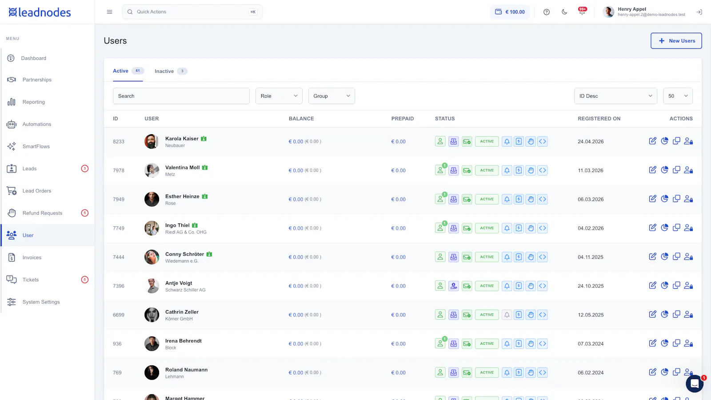The width and height of the screenshot is (711, 400).
Task: Open the user name Ingo Thiel
Action: (177, 225)
